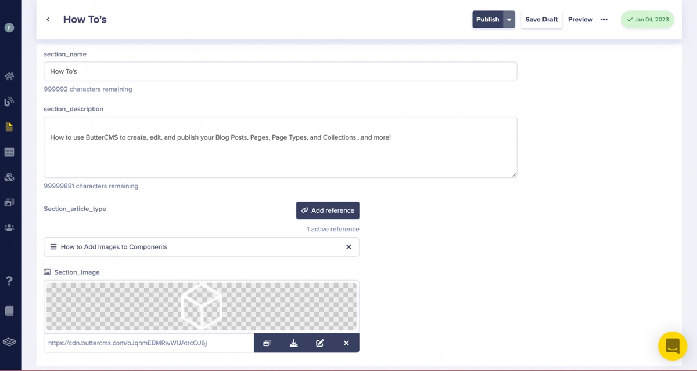Open the three-dots more options menu
This screenshot has width=697, height=371.
tap(604, 20)
